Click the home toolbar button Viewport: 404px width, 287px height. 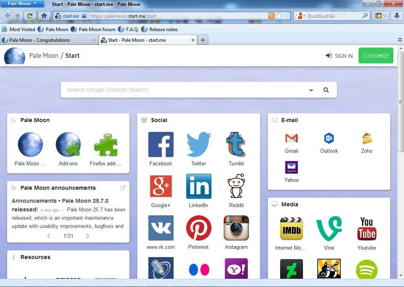point(44,16)
